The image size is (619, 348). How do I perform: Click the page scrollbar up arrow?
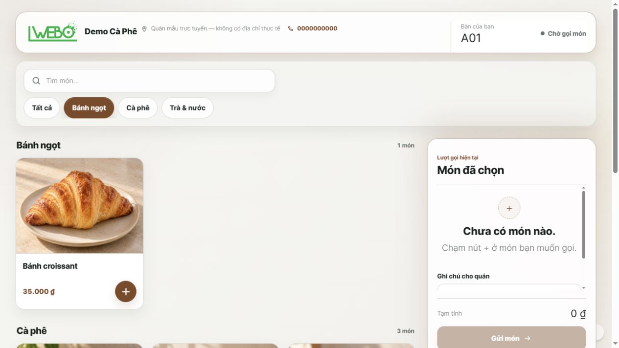(x=615, y=4)
